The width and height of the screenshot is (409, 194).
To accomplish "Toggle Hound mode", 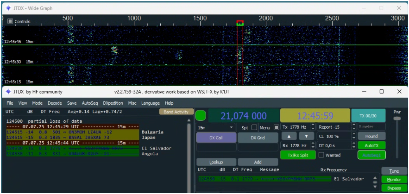I will coord(371,136).
